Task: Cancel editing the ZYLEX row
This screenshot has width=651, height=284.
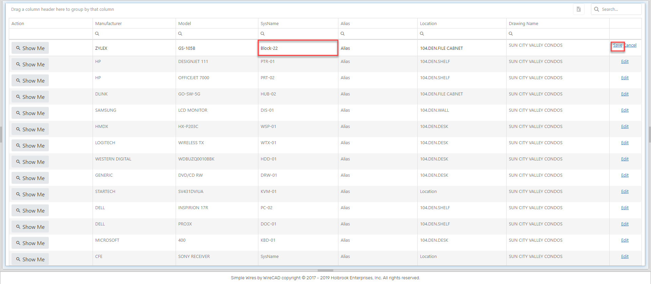Action: tap(630, 45)
